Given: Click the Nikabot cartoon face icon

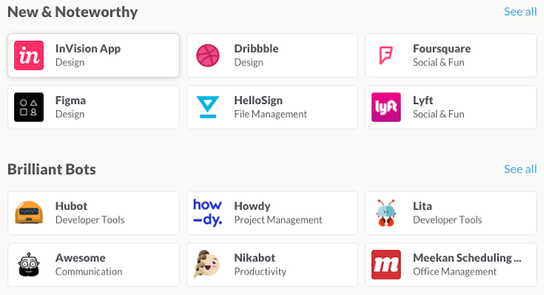Looking at the screenshot, I should [x=207, y=265].
